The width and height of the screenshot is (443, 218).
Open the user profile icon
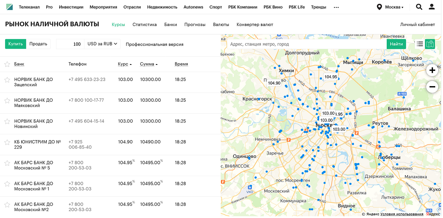[x=431, y=7]
